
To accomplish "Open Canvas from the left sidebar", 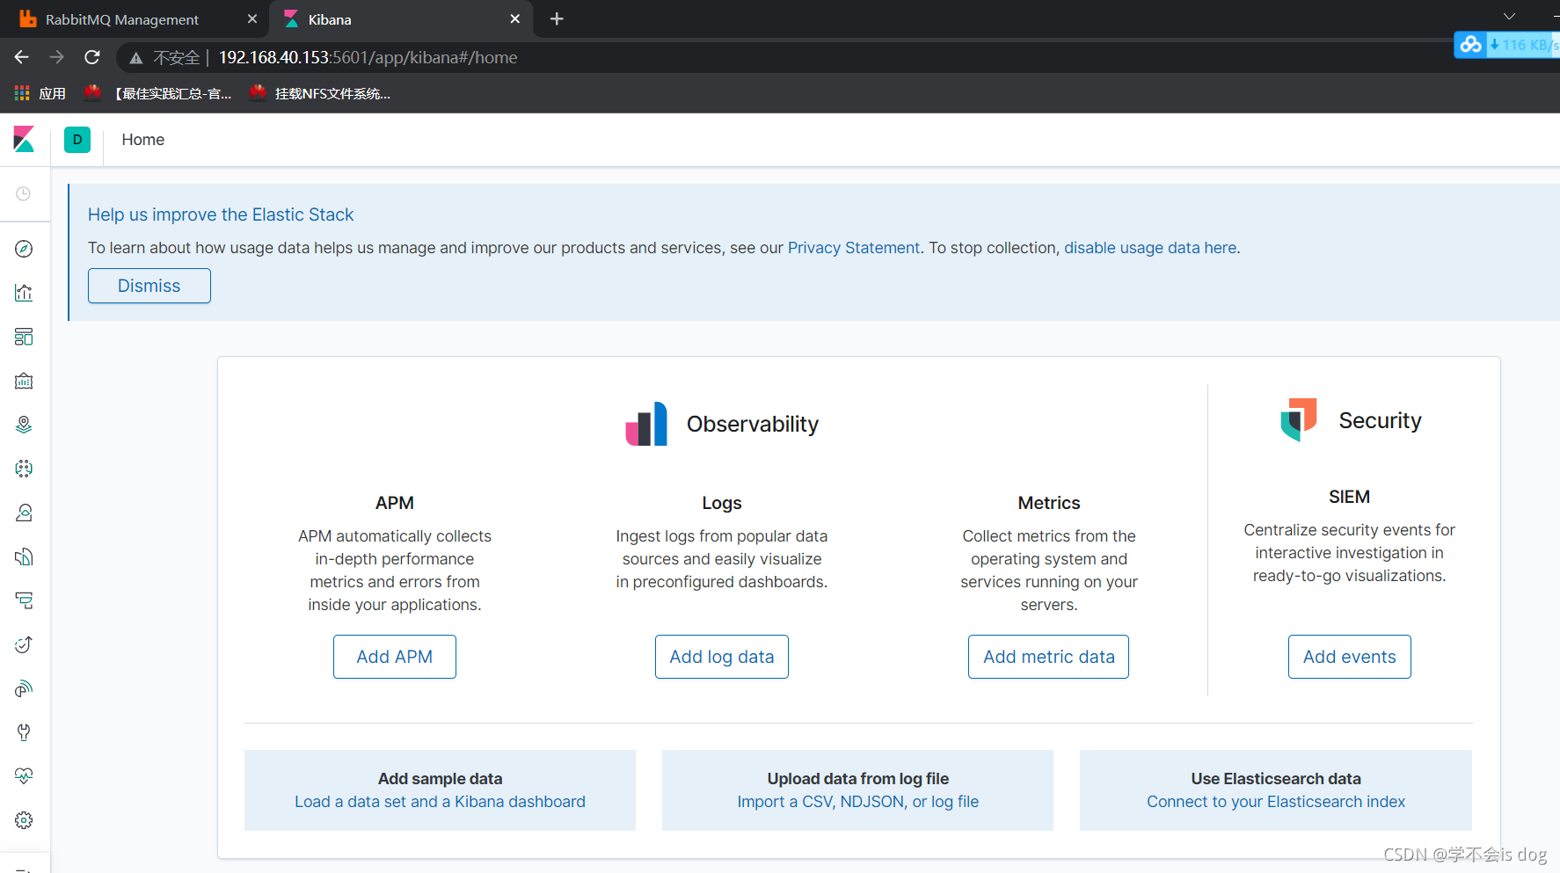I will pos(24,381).
